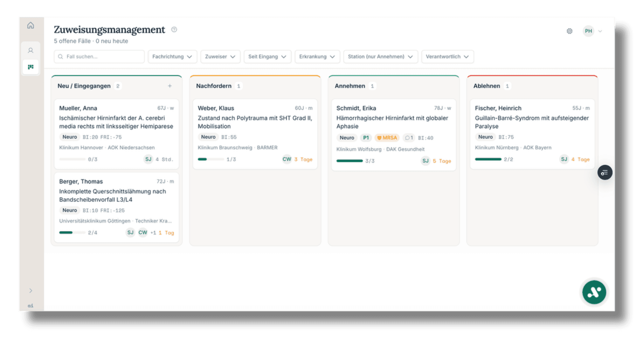Viewport: 636px width, 338px height.
Task: Select the Annehmen column header
Action: coord(350,86)
